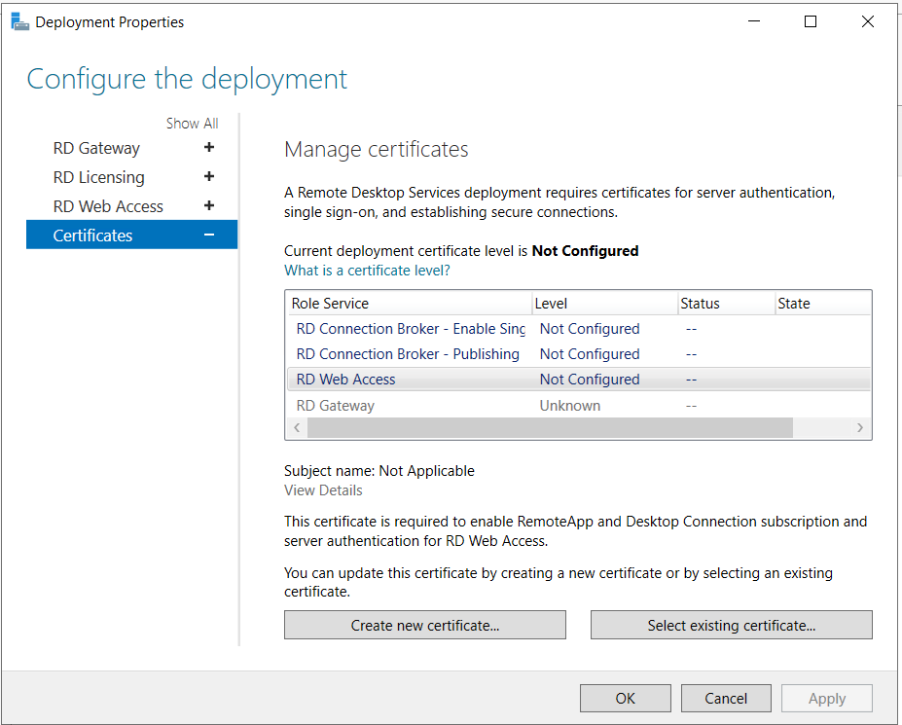
Task: Collapse the Certificates section
Action: coord(209,235)
